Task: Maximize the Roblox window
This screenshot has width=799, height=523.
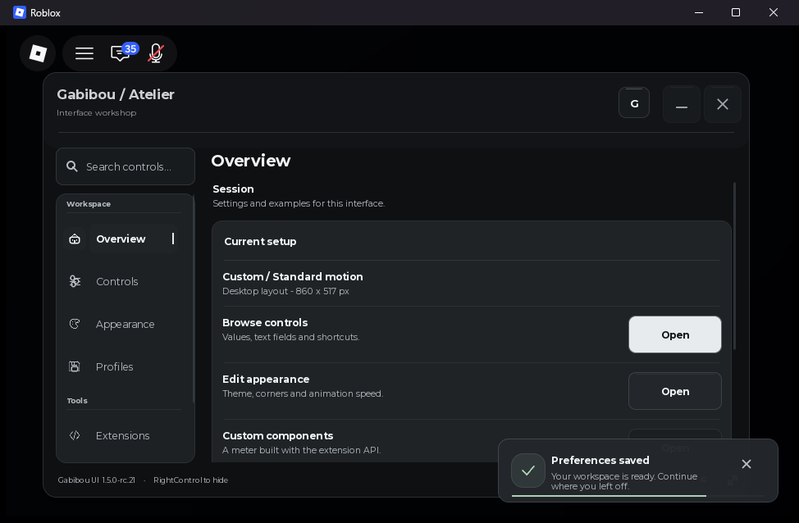Action: pyautogui.click(x=735, y=12)
